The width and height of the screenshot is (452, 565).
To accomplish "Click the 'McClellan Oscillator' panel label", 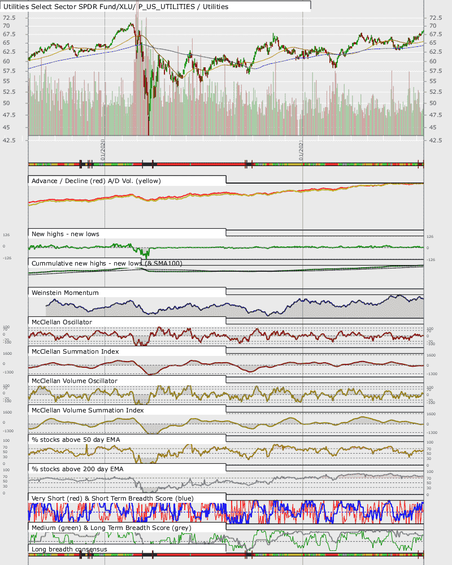I will [62, 322].
